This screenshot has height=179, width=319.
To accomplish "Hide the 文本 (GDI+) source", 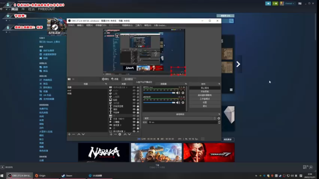I will click(134, 119).
